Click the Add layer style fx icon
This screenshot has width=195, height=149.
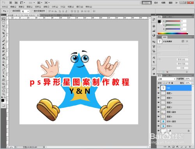pos(169,147)
